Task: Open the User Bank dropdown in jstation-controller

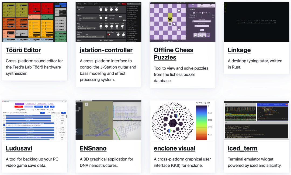Action: (134, 4)
